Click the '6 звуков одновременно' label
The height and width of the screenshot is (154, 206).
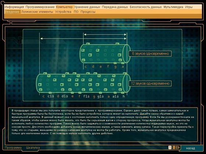[150, 54]
